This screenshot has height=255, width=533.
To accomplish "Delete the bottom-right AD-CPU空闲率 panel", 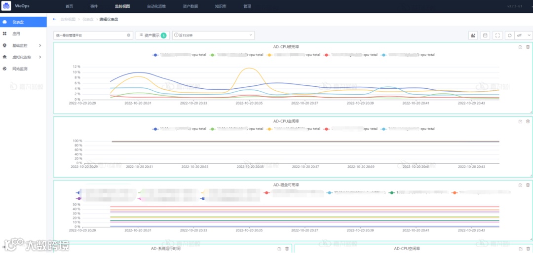I will pos(528,249).
